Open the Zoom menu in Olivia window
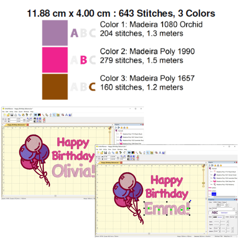The width and height of the screenshot is (240, 240). tap(20, 112)
